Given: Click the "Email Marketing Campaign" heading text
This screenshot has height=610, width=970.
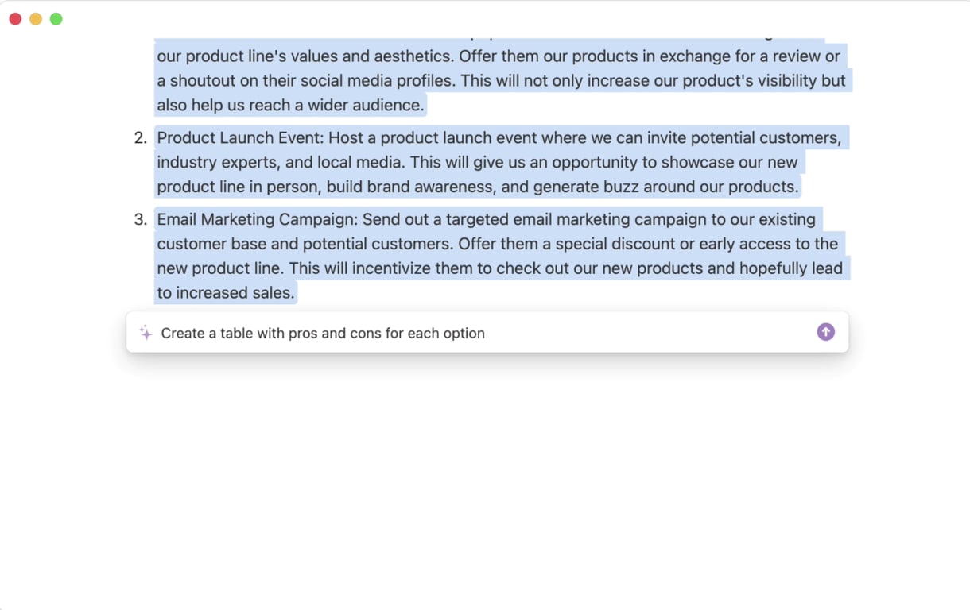Looking at the screenshot, I should coord(256,220).
